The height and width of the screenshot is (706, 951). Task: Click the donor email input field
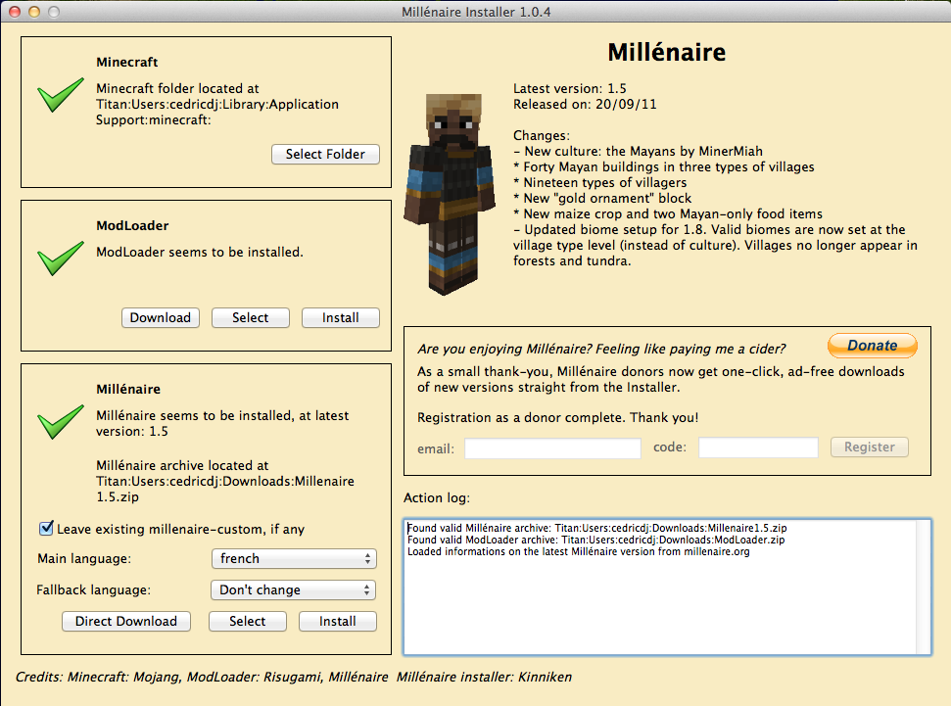pyautogui.click(x=552, y=448)
